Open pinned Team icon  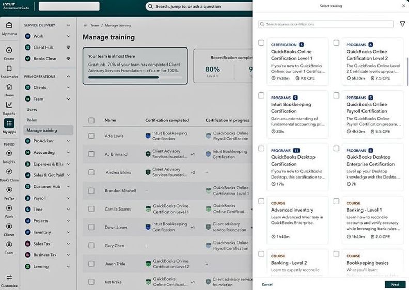point(9,245)
